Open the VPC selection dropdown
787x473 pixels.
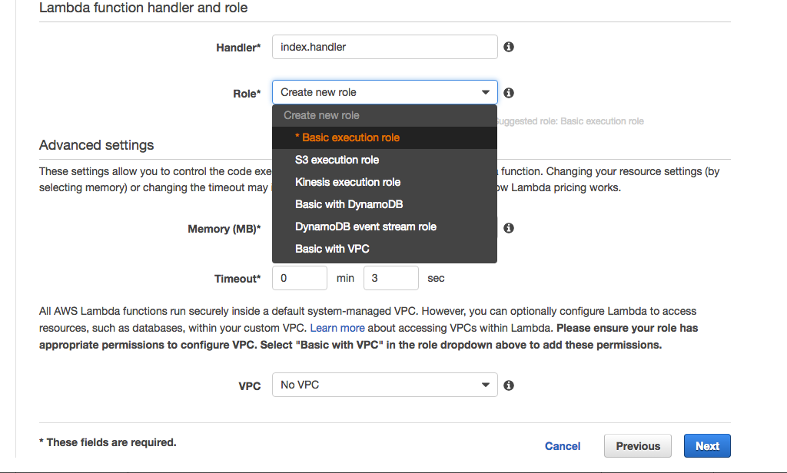[384, 385]
